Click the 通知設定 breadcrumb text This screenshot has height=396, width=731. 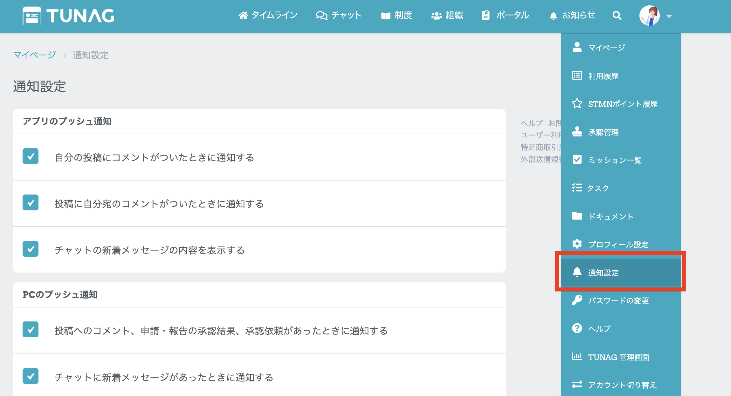[x=91, y=55]
